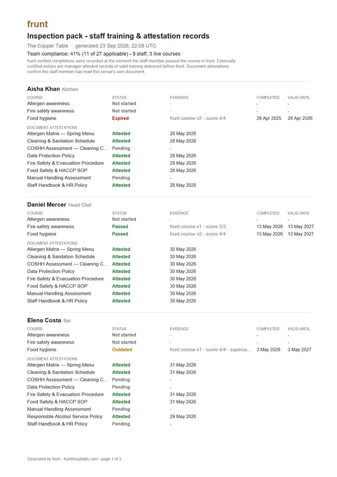337x477 pixels.
Task: Click "13 May 2026" in Daniel's Fire safety awareness row
Action: tap(270, 227)
